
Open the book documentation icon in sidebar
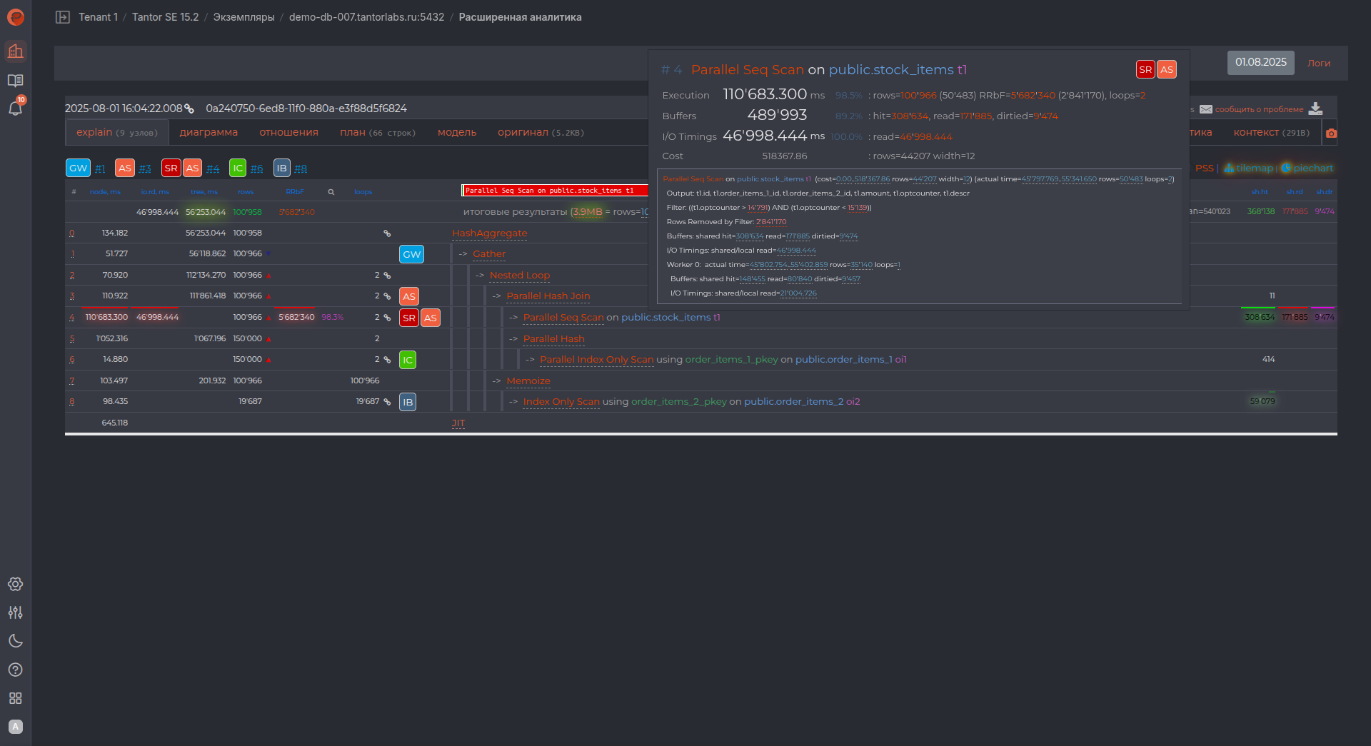click(x=15, y=81)
